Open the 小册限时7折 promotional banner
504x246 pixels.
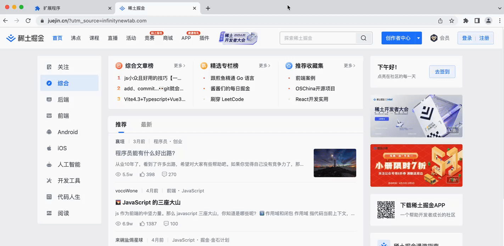click(416, 166)
